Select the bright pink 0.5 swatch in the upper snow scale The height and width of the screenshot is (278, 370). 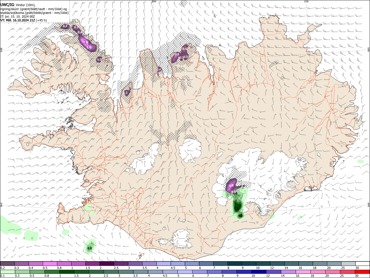pyautogui.click(x=50, y=264)
